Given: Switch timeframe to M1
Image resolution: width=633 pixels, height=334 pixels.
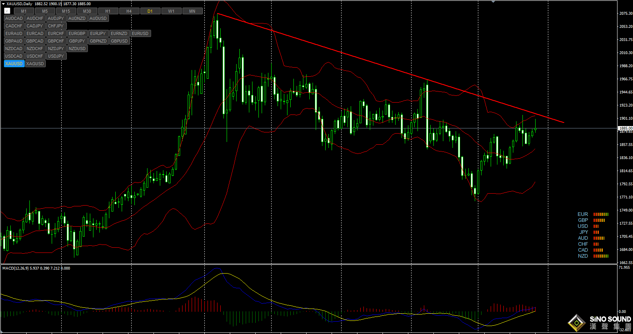Looking at the screenshot, I should click(24, 11).
